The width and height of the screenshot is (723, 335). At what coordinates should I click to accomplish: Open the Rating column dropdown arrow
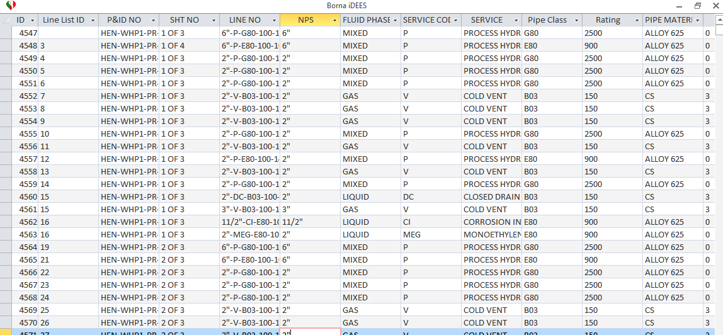[x=637, y=20]
